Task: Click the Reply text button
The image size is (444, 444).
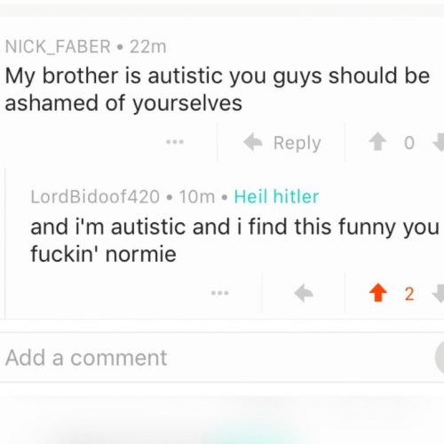Action: coord(297,143)
